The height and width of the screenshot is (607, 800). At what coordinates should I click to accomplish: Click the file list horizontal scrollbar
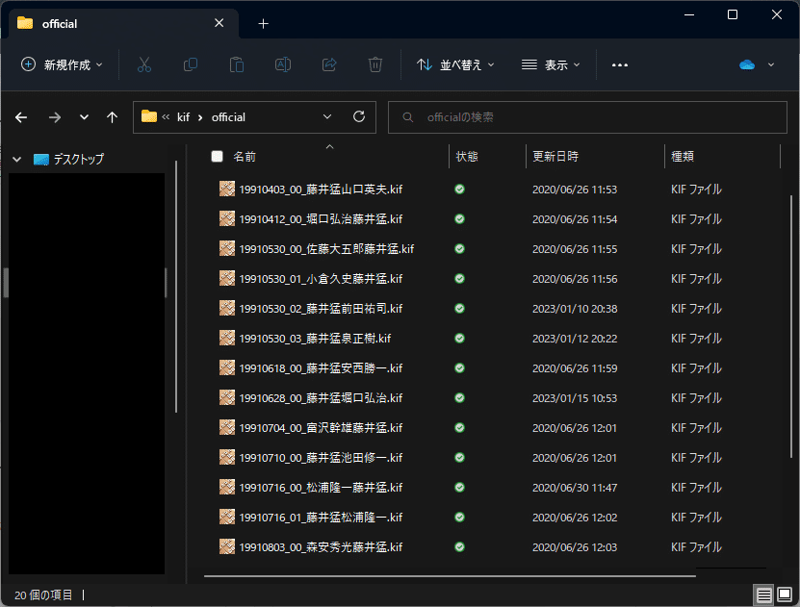pyautogui.click(x=450, y=576)
